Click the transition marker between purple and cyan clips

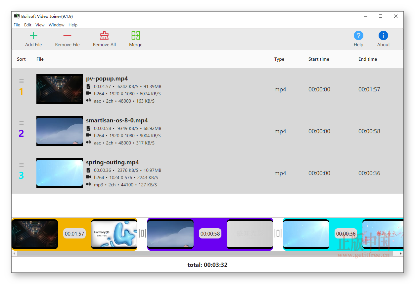coord(278,233)
